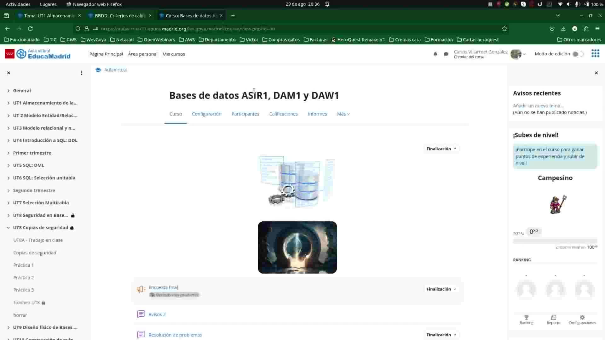Viewport: 605px width, 340px height.
Task: Open Finalización dropdown for Encuesta final
Action: coord(441,289)
